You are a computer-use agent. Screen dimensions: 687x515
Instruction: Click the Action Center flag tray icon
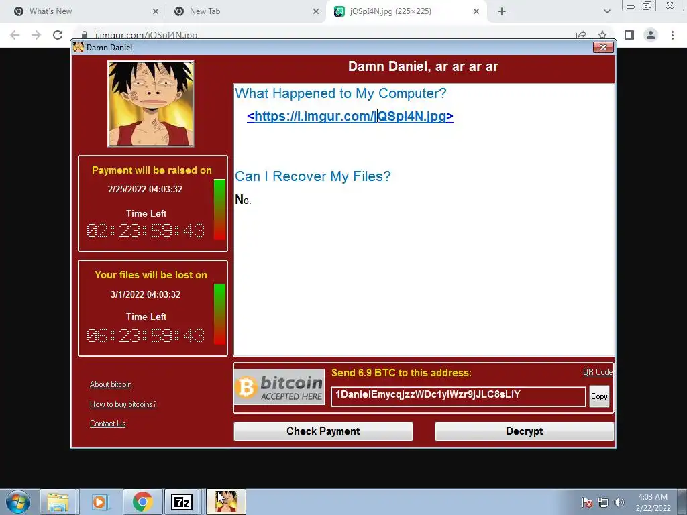tap(586, 502)
